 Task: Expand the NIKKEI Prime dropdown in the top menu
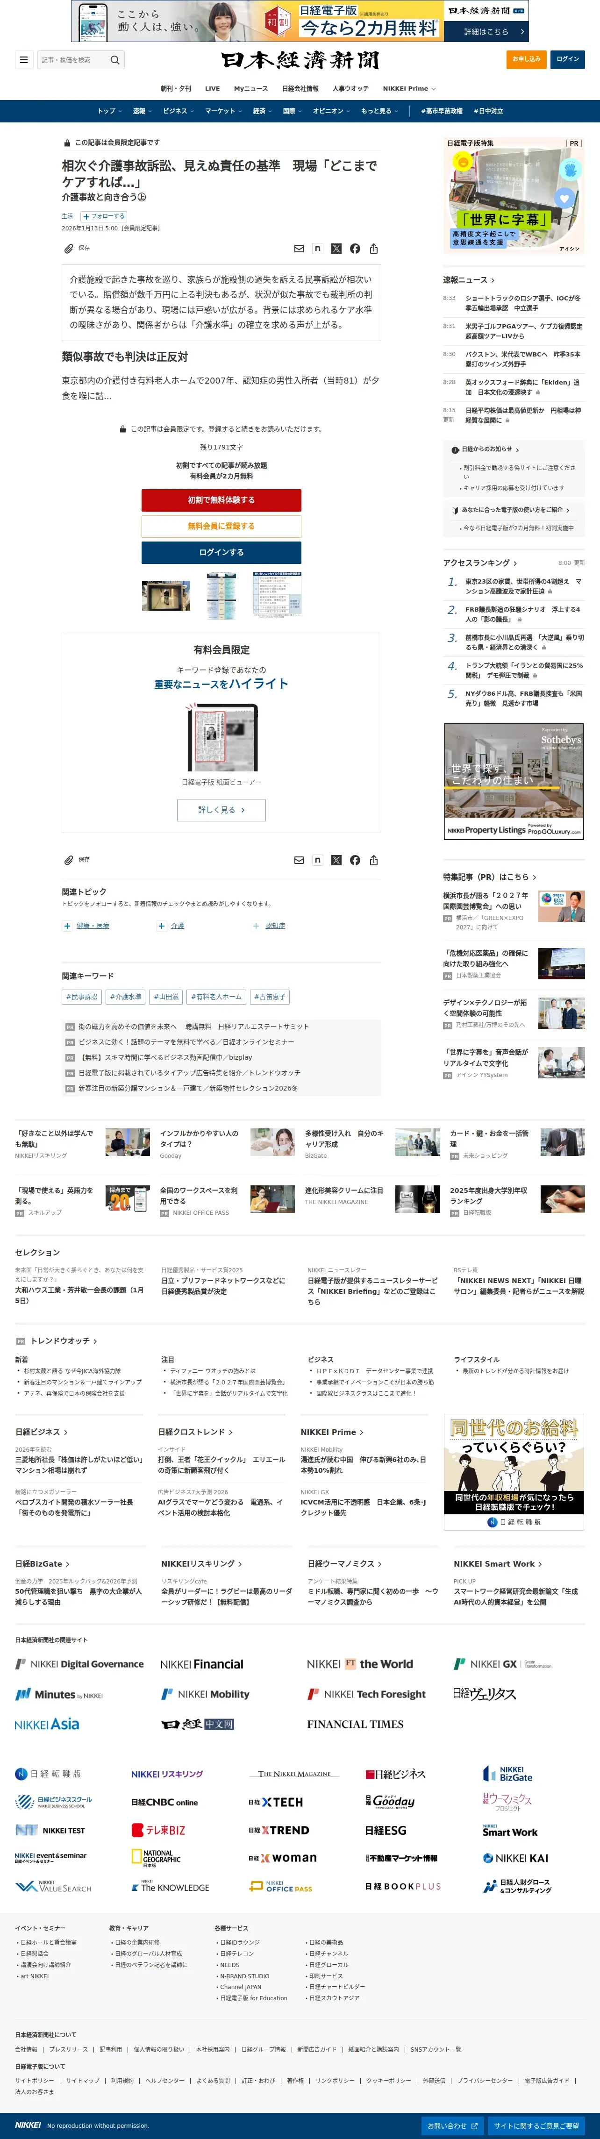[x=410, y=89]
